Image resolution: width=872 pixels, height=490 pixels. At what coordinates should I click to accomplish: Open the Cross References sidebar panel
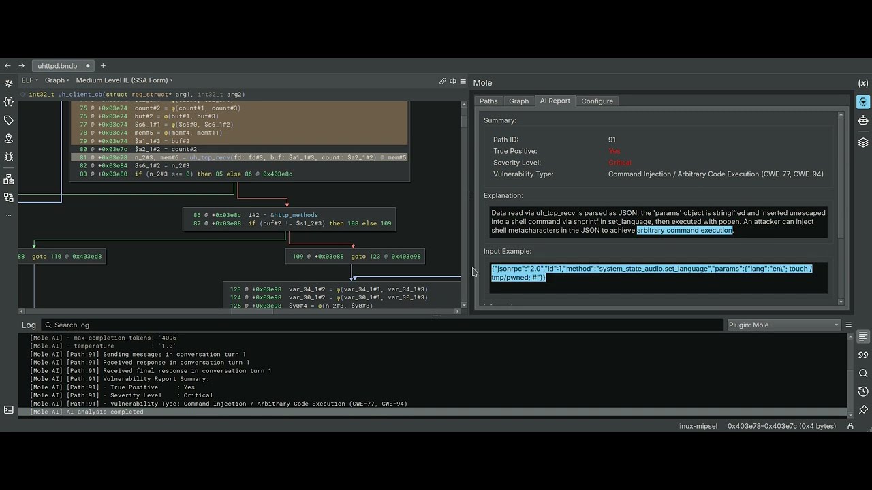[8, 199]
